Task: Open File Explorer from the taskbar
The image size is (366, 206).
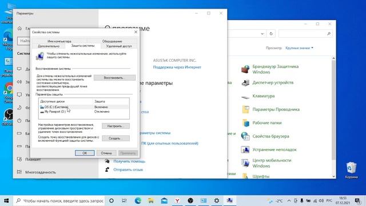Action: click(151, 201)
